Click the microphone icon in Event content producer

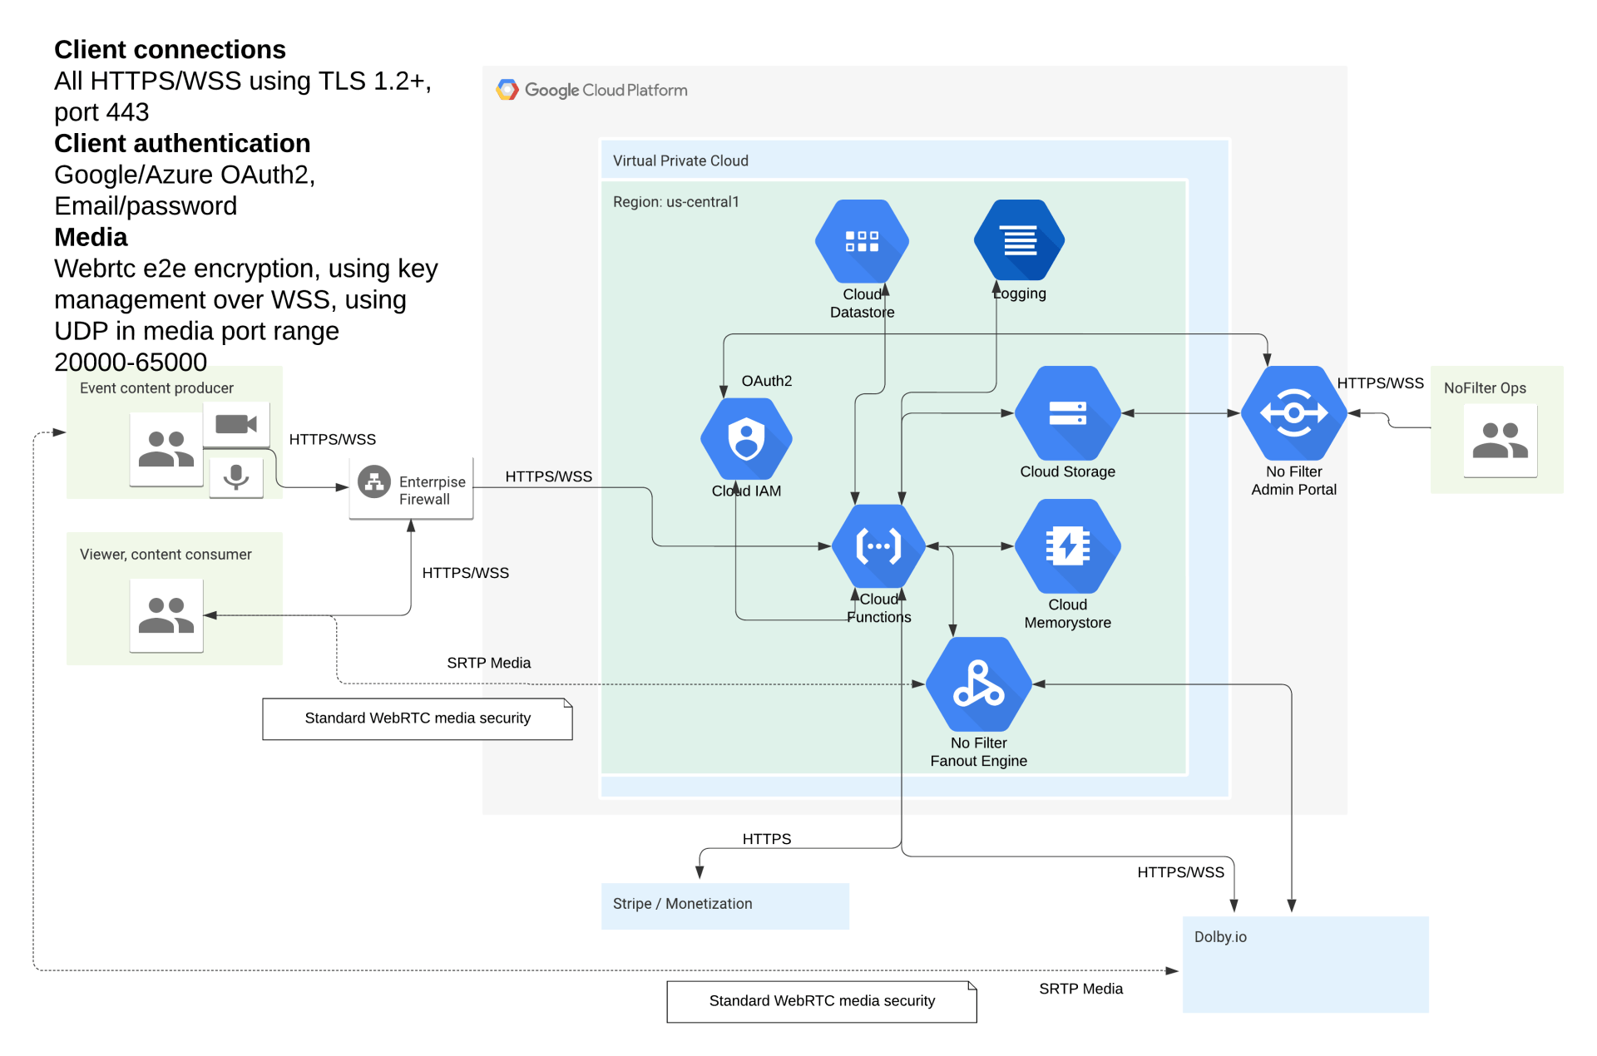[x=236, y=477]
